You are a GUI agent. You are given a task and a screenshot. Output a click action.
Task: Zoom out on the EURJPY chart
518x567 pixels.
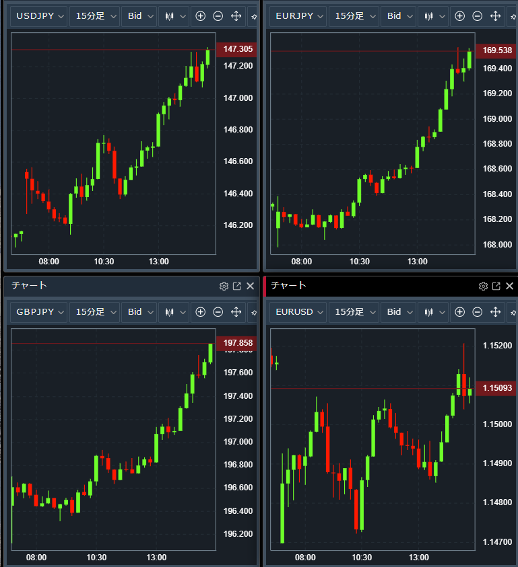click(478, 16)
